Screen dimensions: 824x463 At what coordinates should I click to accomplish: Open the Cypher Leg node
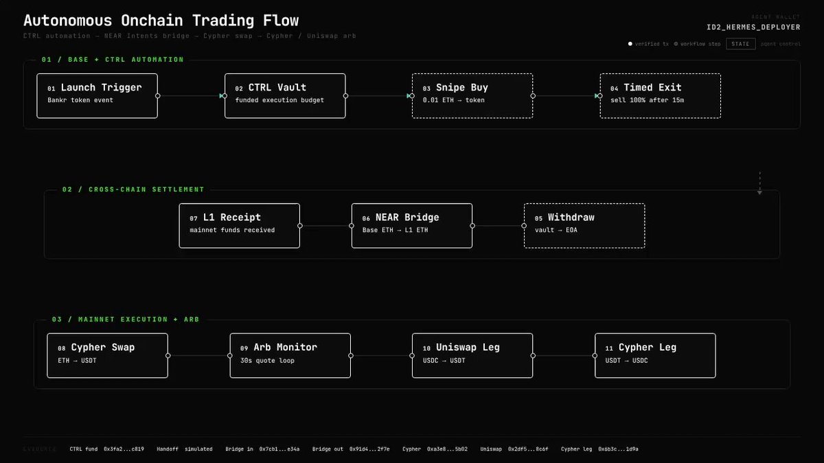coord(655,355)
